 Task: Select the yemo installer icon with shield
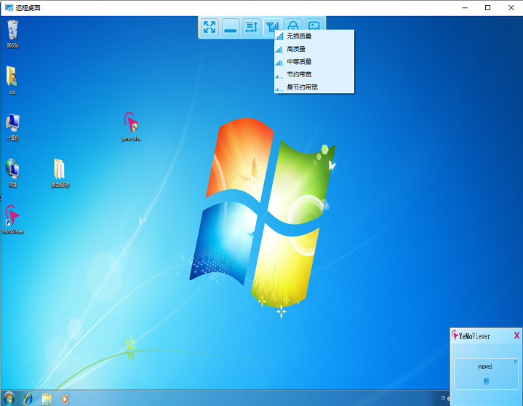click(132, 127)
